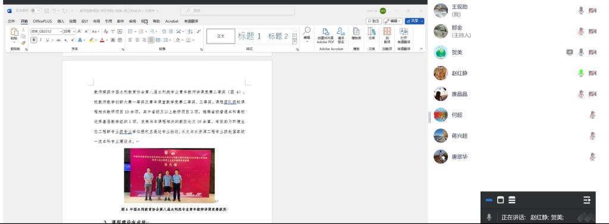Toggle bold formatting button
Image resolution: width=609 pixels, height=224 pixels.
[x=34, y=40]
